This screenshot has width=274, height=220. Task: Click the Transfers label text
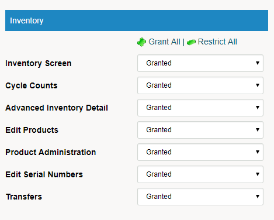[x=24, y=197]
